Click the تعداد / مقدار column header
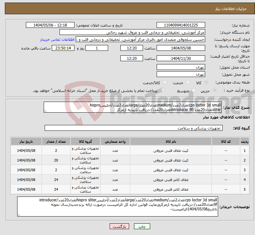The image size is (255, 235). (56, 141)
